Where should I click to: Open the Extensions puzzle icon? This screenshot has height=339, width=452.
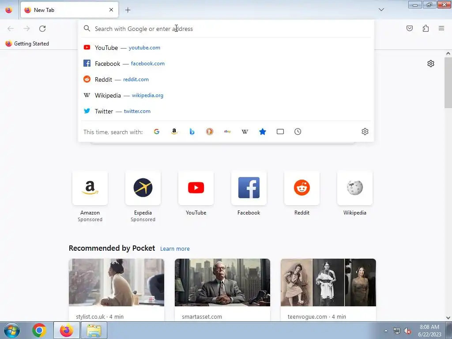[x=426, y=28]
